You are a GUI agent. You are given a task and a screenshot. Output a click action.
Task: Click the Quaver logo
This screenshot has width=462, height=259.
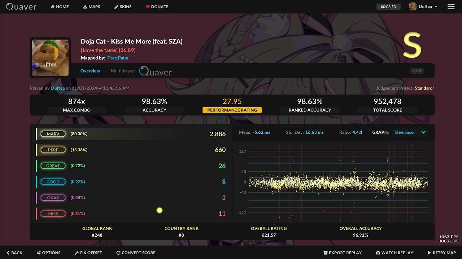pyautogui.click(x=21, y=6)
